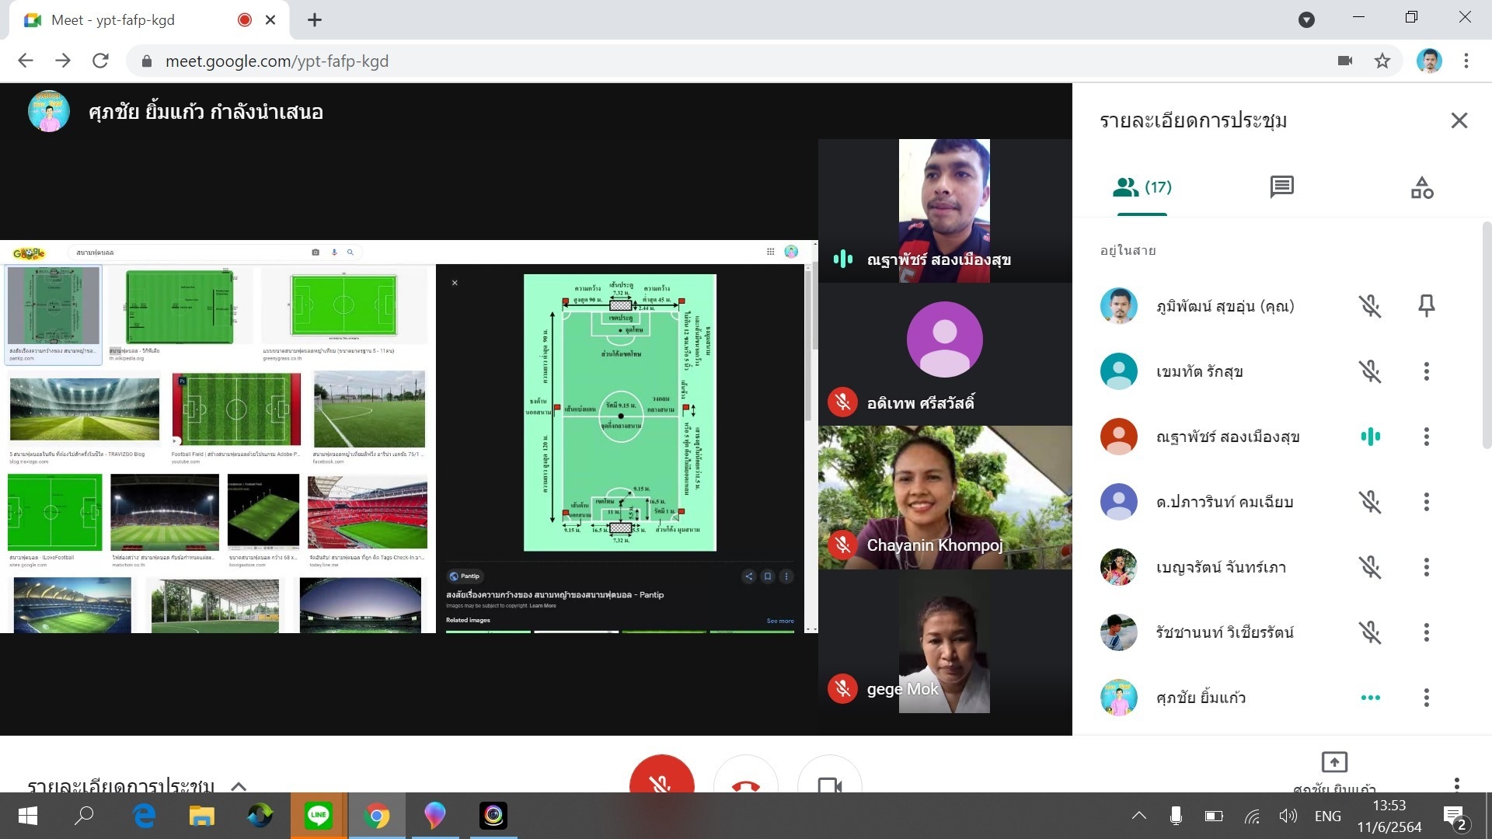Viewport: 1492px width, 839px height.
Task: Click muted mic icon for รัชชานนท์ วิเชียรรัตน์
Action: click(x=1370, y=632)
